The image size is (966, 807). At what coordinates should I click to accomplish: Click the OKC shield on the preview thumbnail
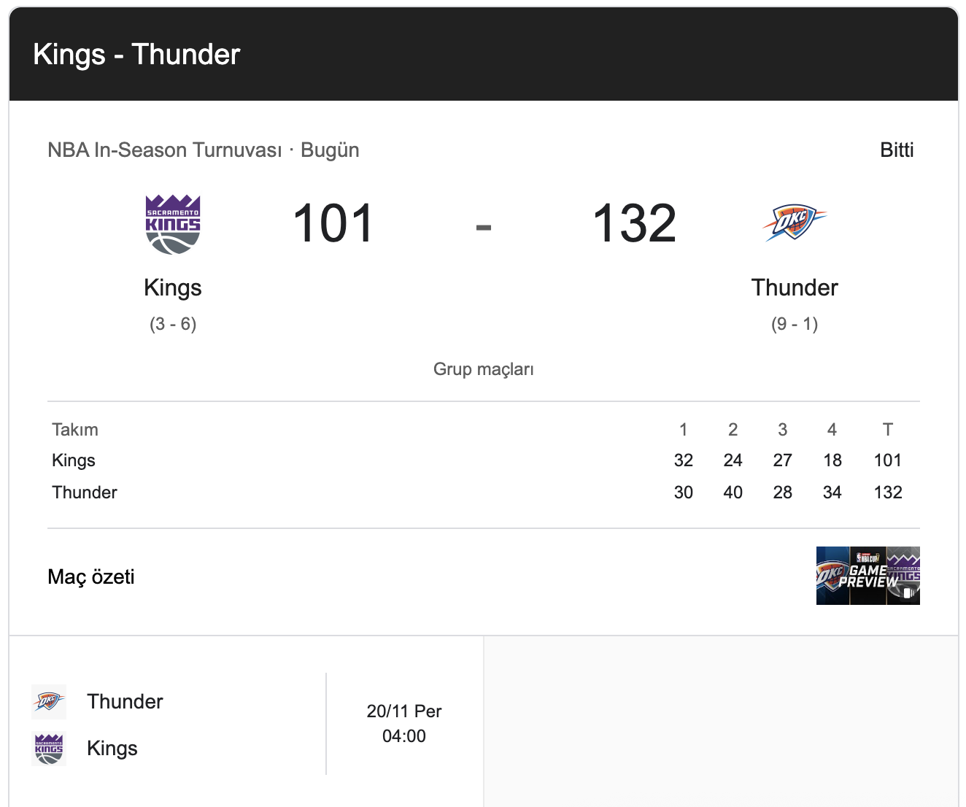[x=830, y=575]
